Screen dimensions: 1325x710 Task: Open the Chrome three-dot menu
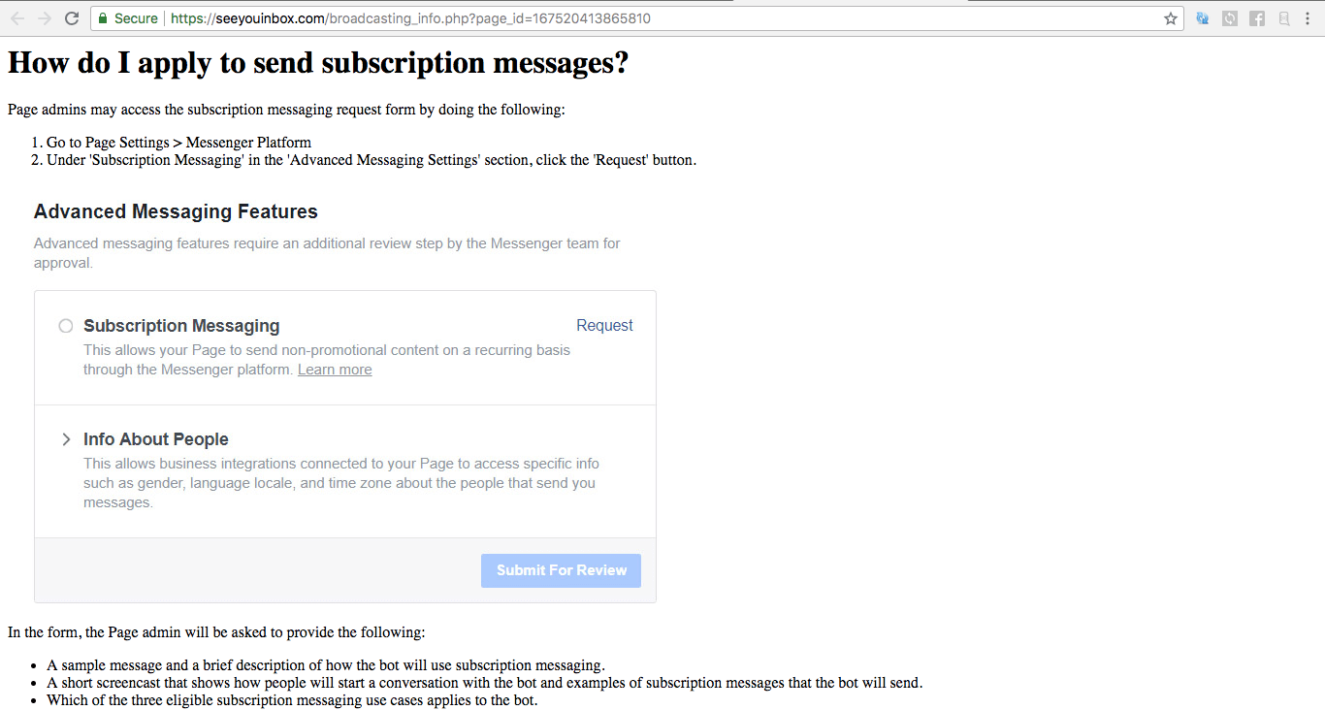coord(1309,18)
